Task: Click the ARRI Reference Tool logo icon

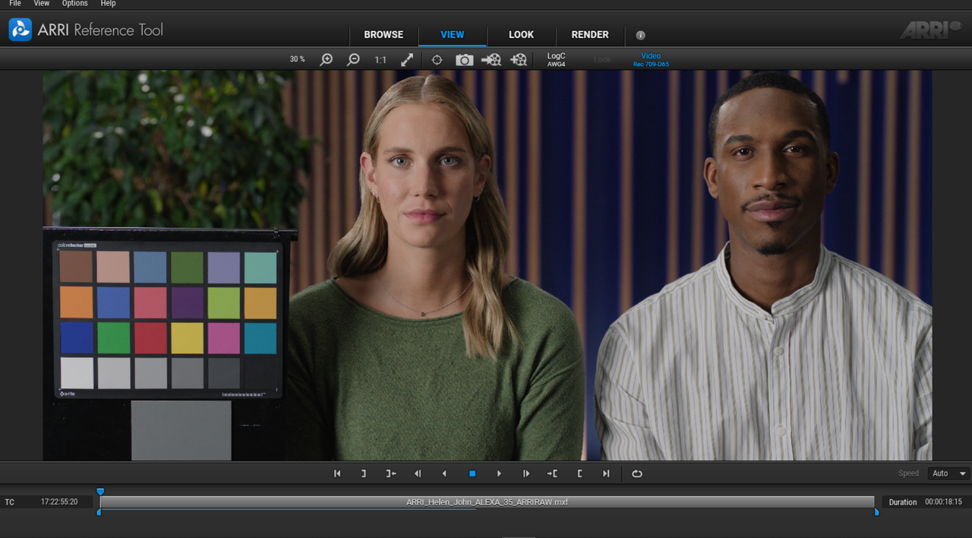Action: click(x=20, y=30)
